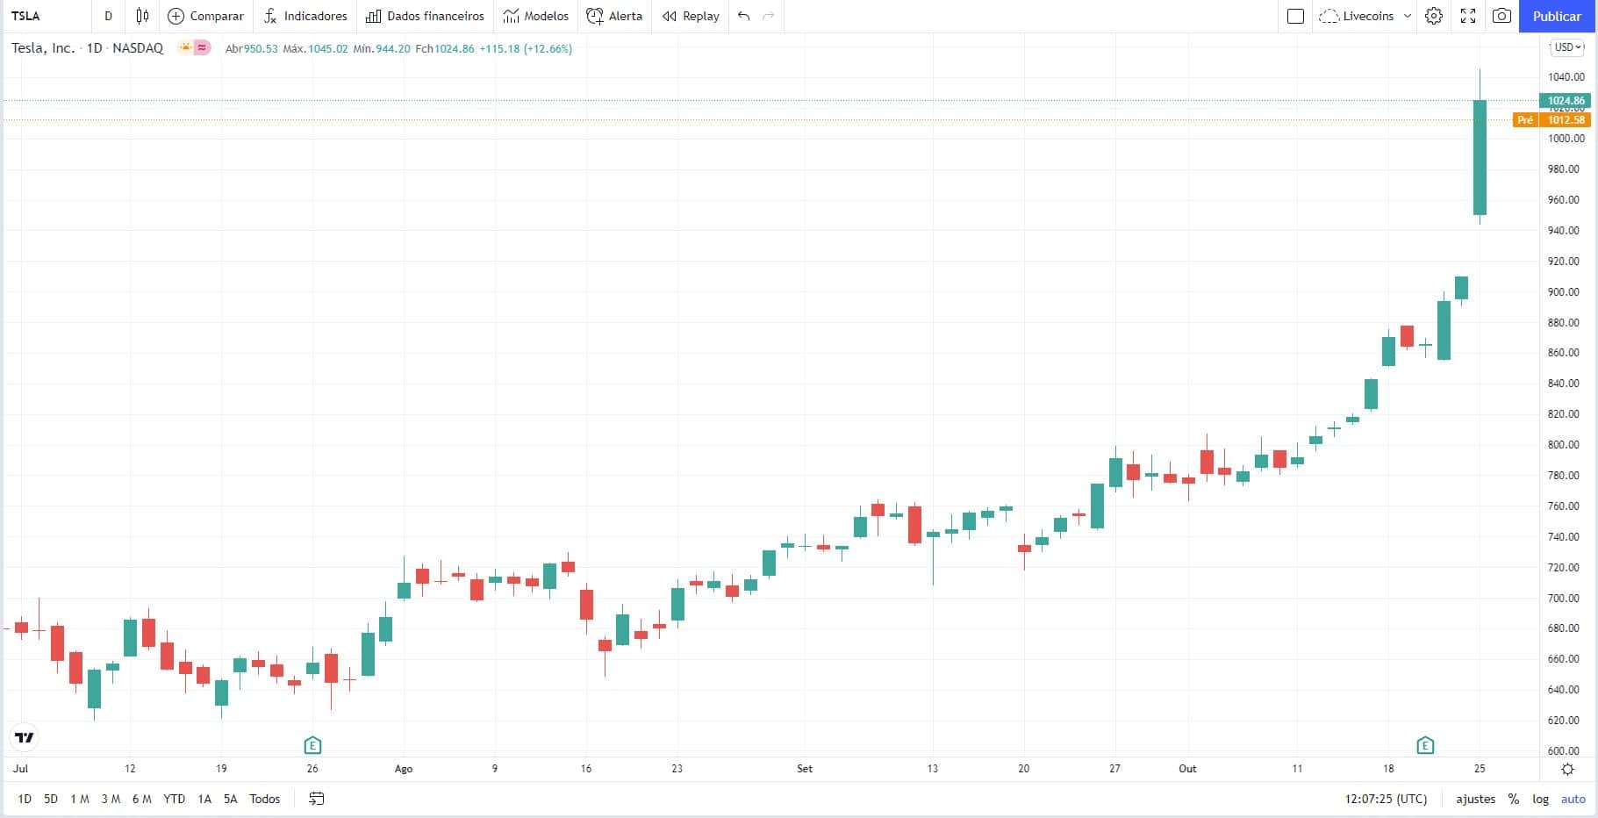1598x818 pixels.
Task: Enter fullscreen mode
Action: [1468, 16]
